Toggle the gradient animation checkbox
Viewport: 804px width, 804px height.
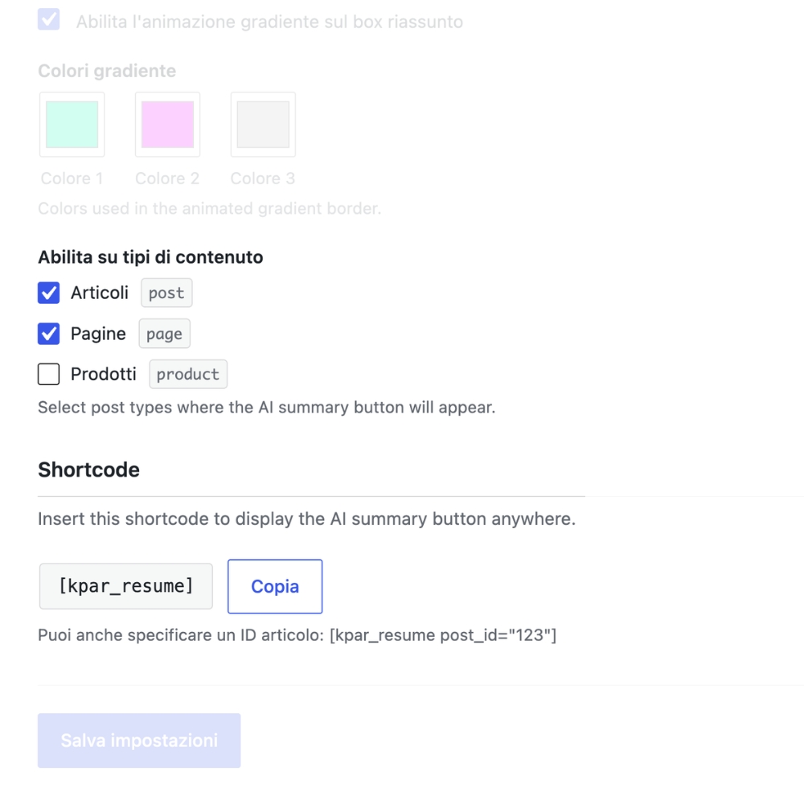(49, 19)
